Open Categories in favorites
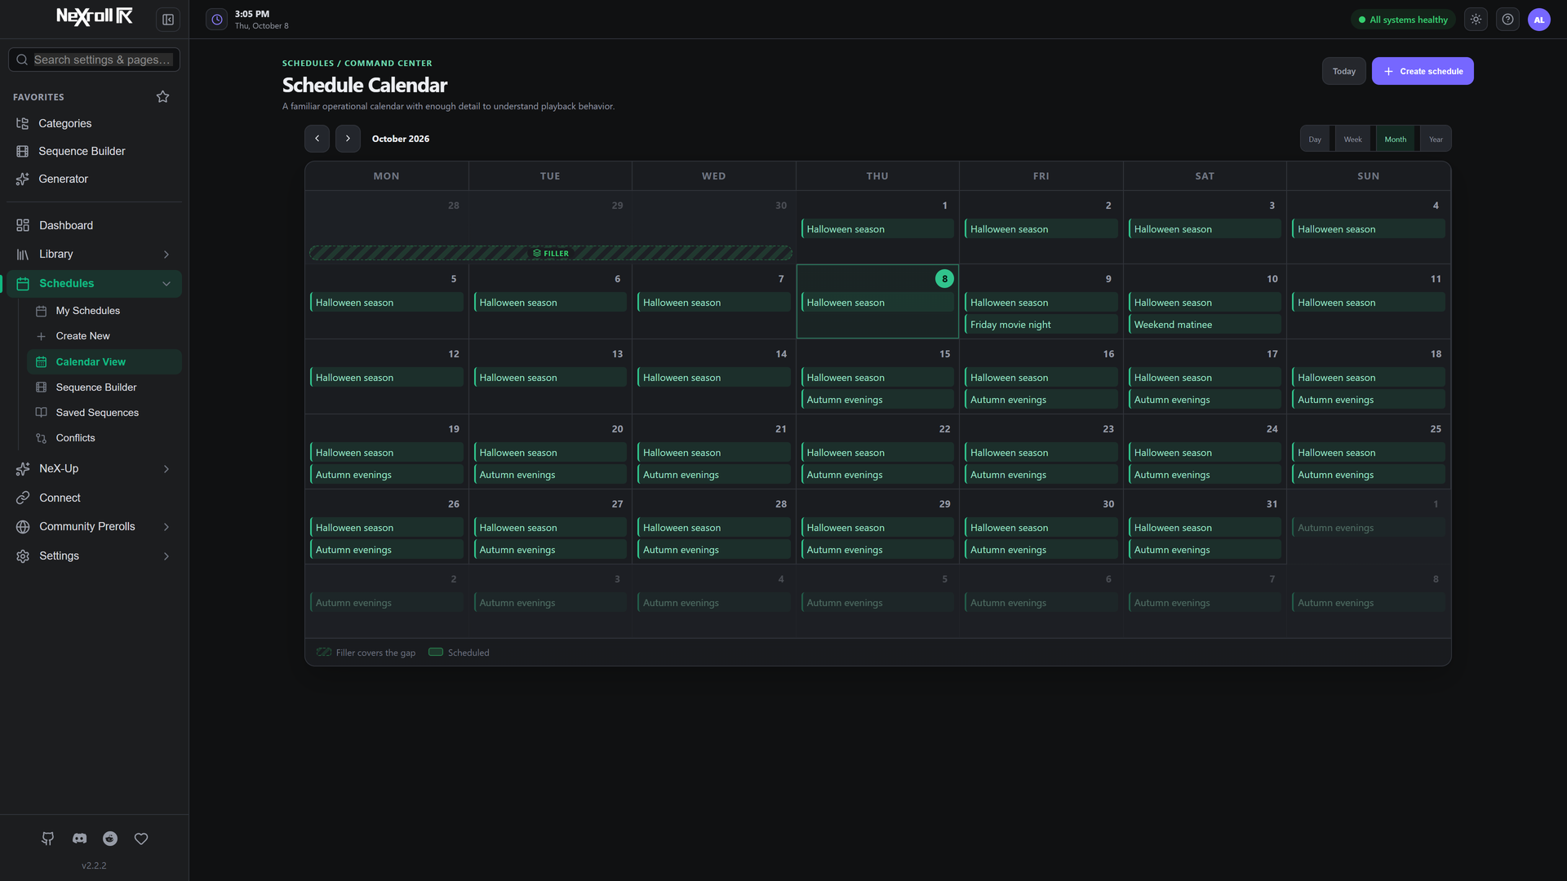 click(94, 124)
